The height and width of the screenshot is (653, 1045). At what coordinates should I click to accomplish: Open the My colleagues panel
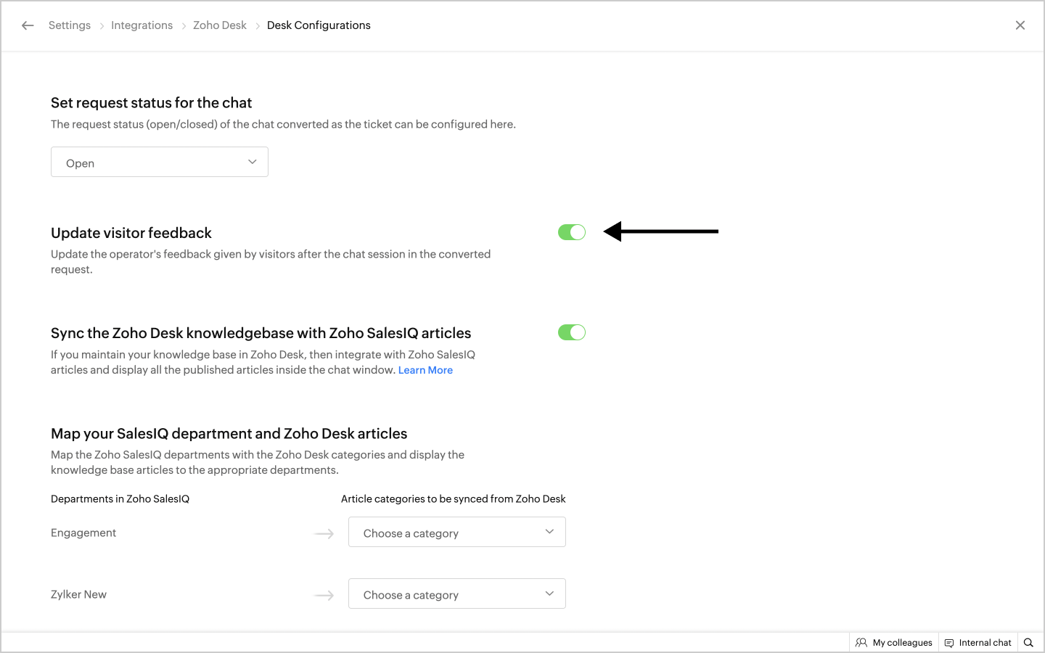pos(894,642)
